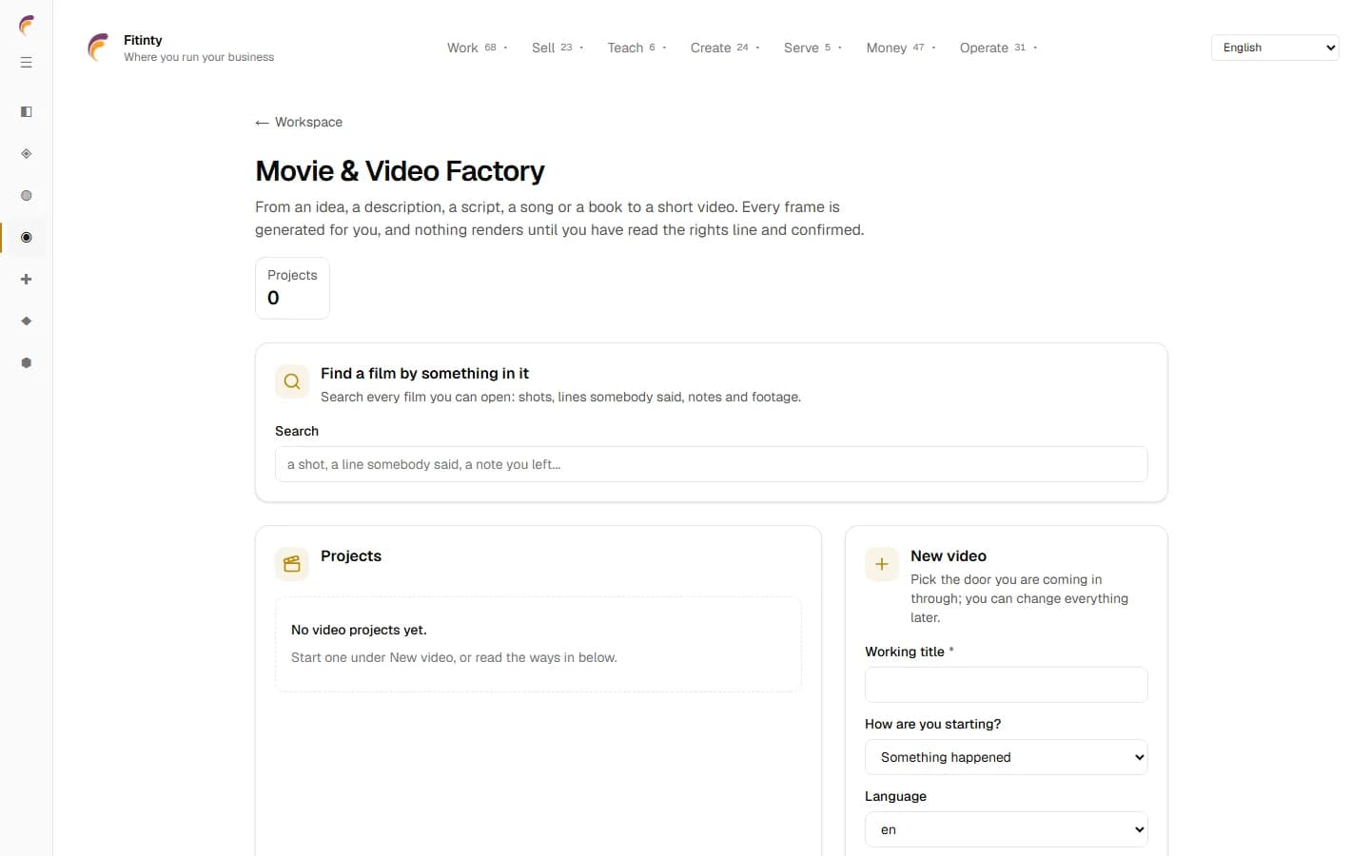Click the "No video projects yet." text
Viewport: 1370px width, 856px height.
tap(359, 630)
